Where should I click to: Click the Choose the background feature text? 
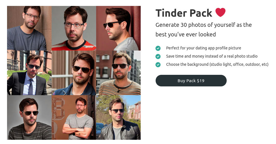(217, 64)
